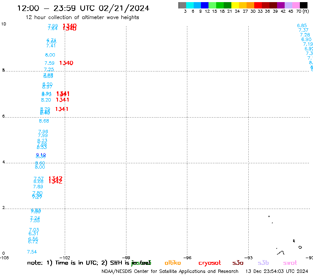Click the wave height value 7.54

[32, 252]
